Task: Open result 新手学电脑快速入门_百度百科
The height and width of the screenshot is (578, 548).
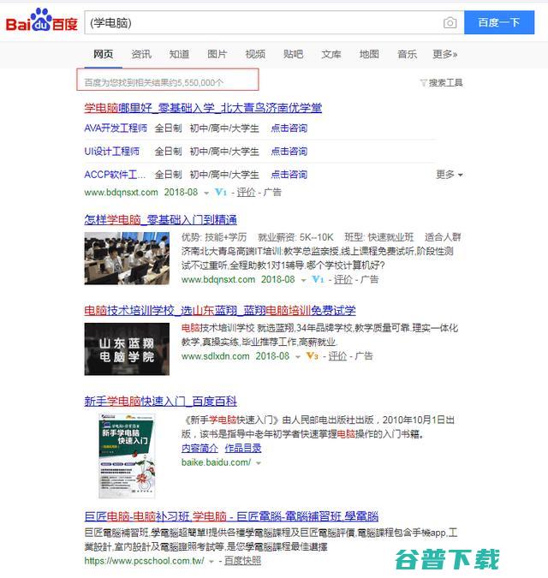Action: [161, 401]
